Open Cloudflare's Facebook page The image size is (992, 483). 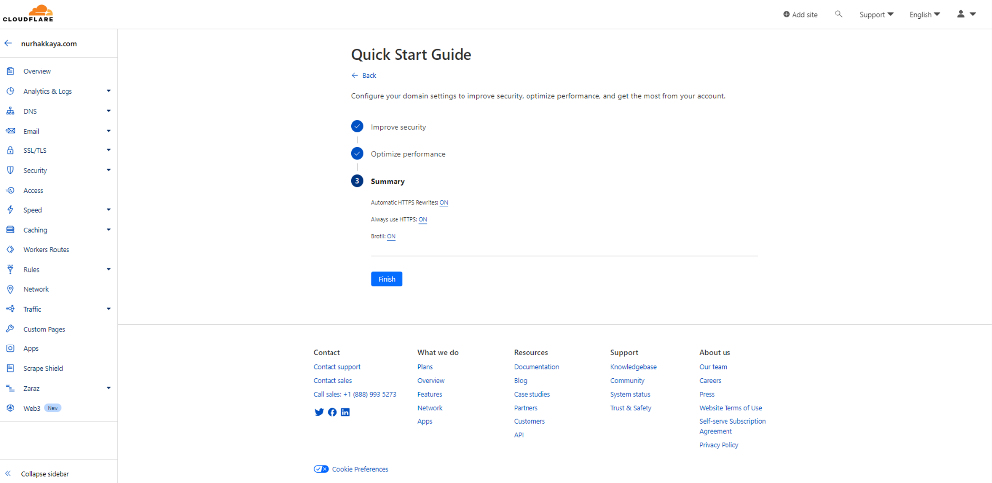332,412
